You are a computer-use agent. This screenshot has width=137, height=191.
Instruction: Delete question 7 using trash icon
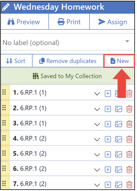click(x=129, y=185)
